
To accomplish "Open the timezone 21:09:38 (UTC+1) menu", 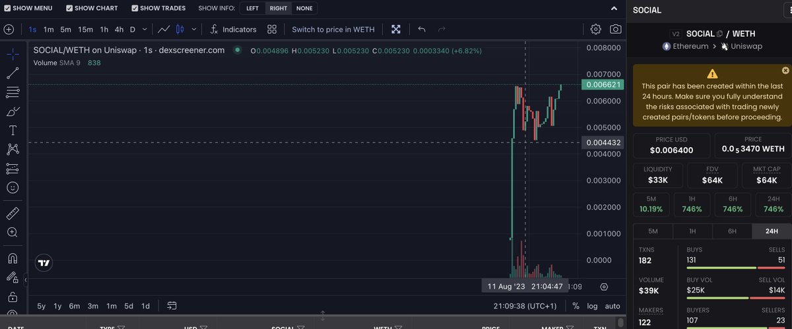I will coord(525,306).
